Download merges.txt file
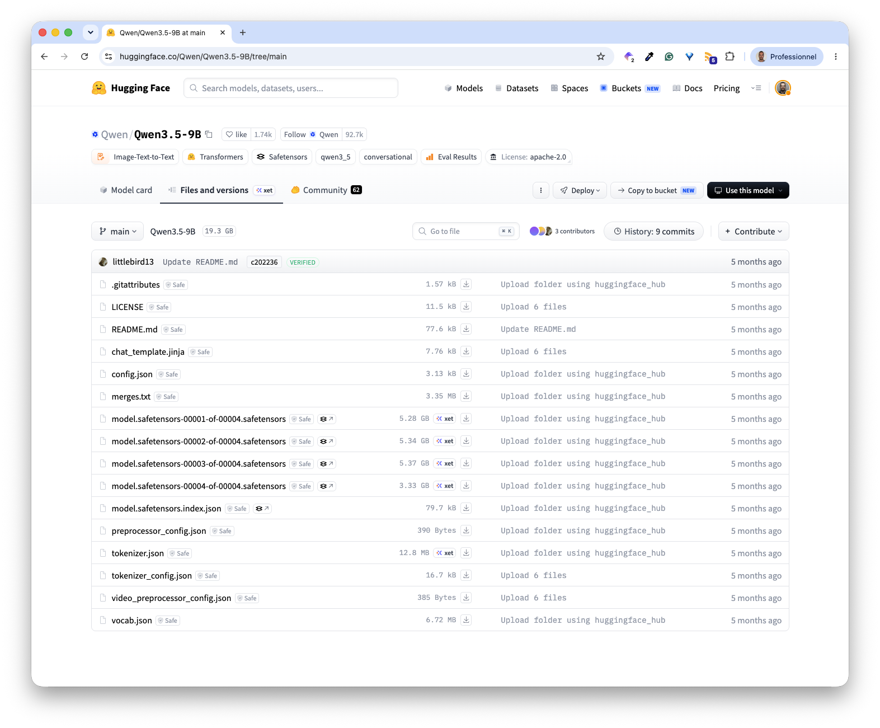 [x=466, y=396]
